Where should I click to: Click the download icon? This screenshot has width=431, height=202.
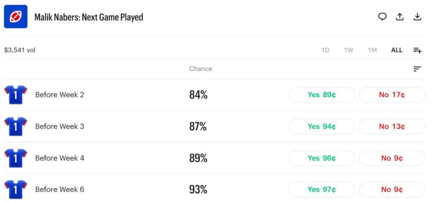pos(417,17)
